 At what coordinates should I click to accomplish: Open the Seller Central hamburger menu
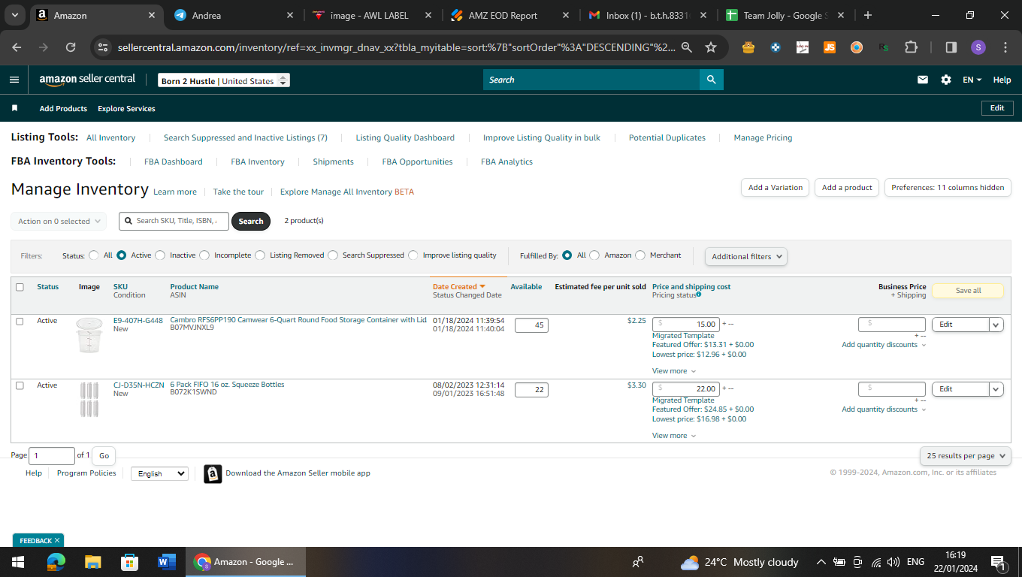[14, 80]
